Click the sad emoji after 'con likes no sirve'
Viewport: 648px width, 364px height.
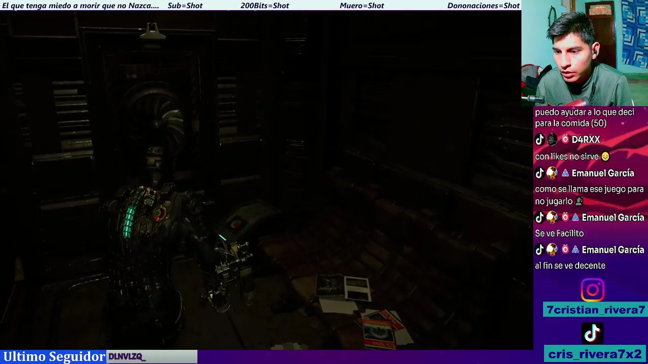click(605, 157)
